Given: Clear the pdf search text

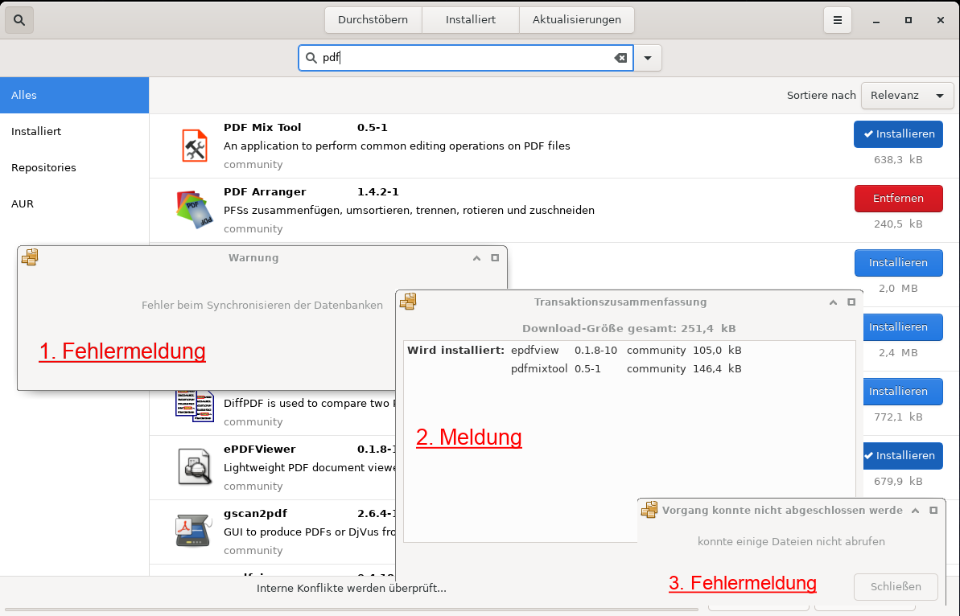Looking at the screenshot, I should (620, 58).
